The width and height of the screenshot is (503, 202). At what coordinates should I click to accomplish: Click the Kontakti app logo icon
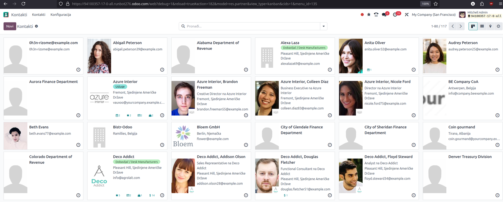click(x=6, y=15)
